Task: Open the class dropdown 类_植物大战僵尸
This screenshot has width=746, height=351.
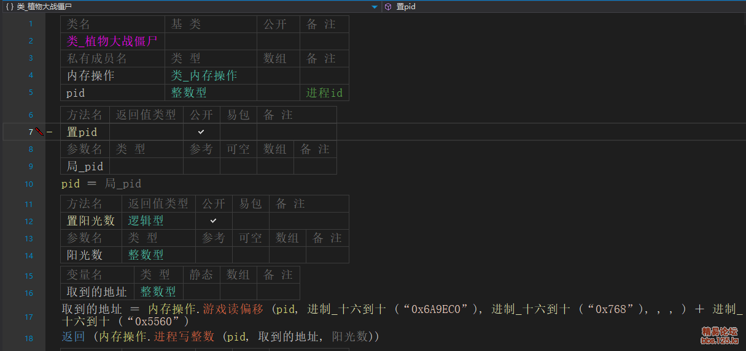Action: coord(190,6)
